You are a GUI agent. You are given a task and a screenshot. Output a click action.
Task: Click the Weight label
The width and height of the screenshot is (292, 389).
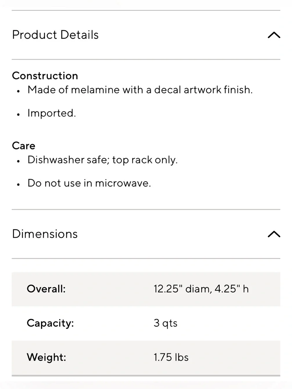point(46,357)
